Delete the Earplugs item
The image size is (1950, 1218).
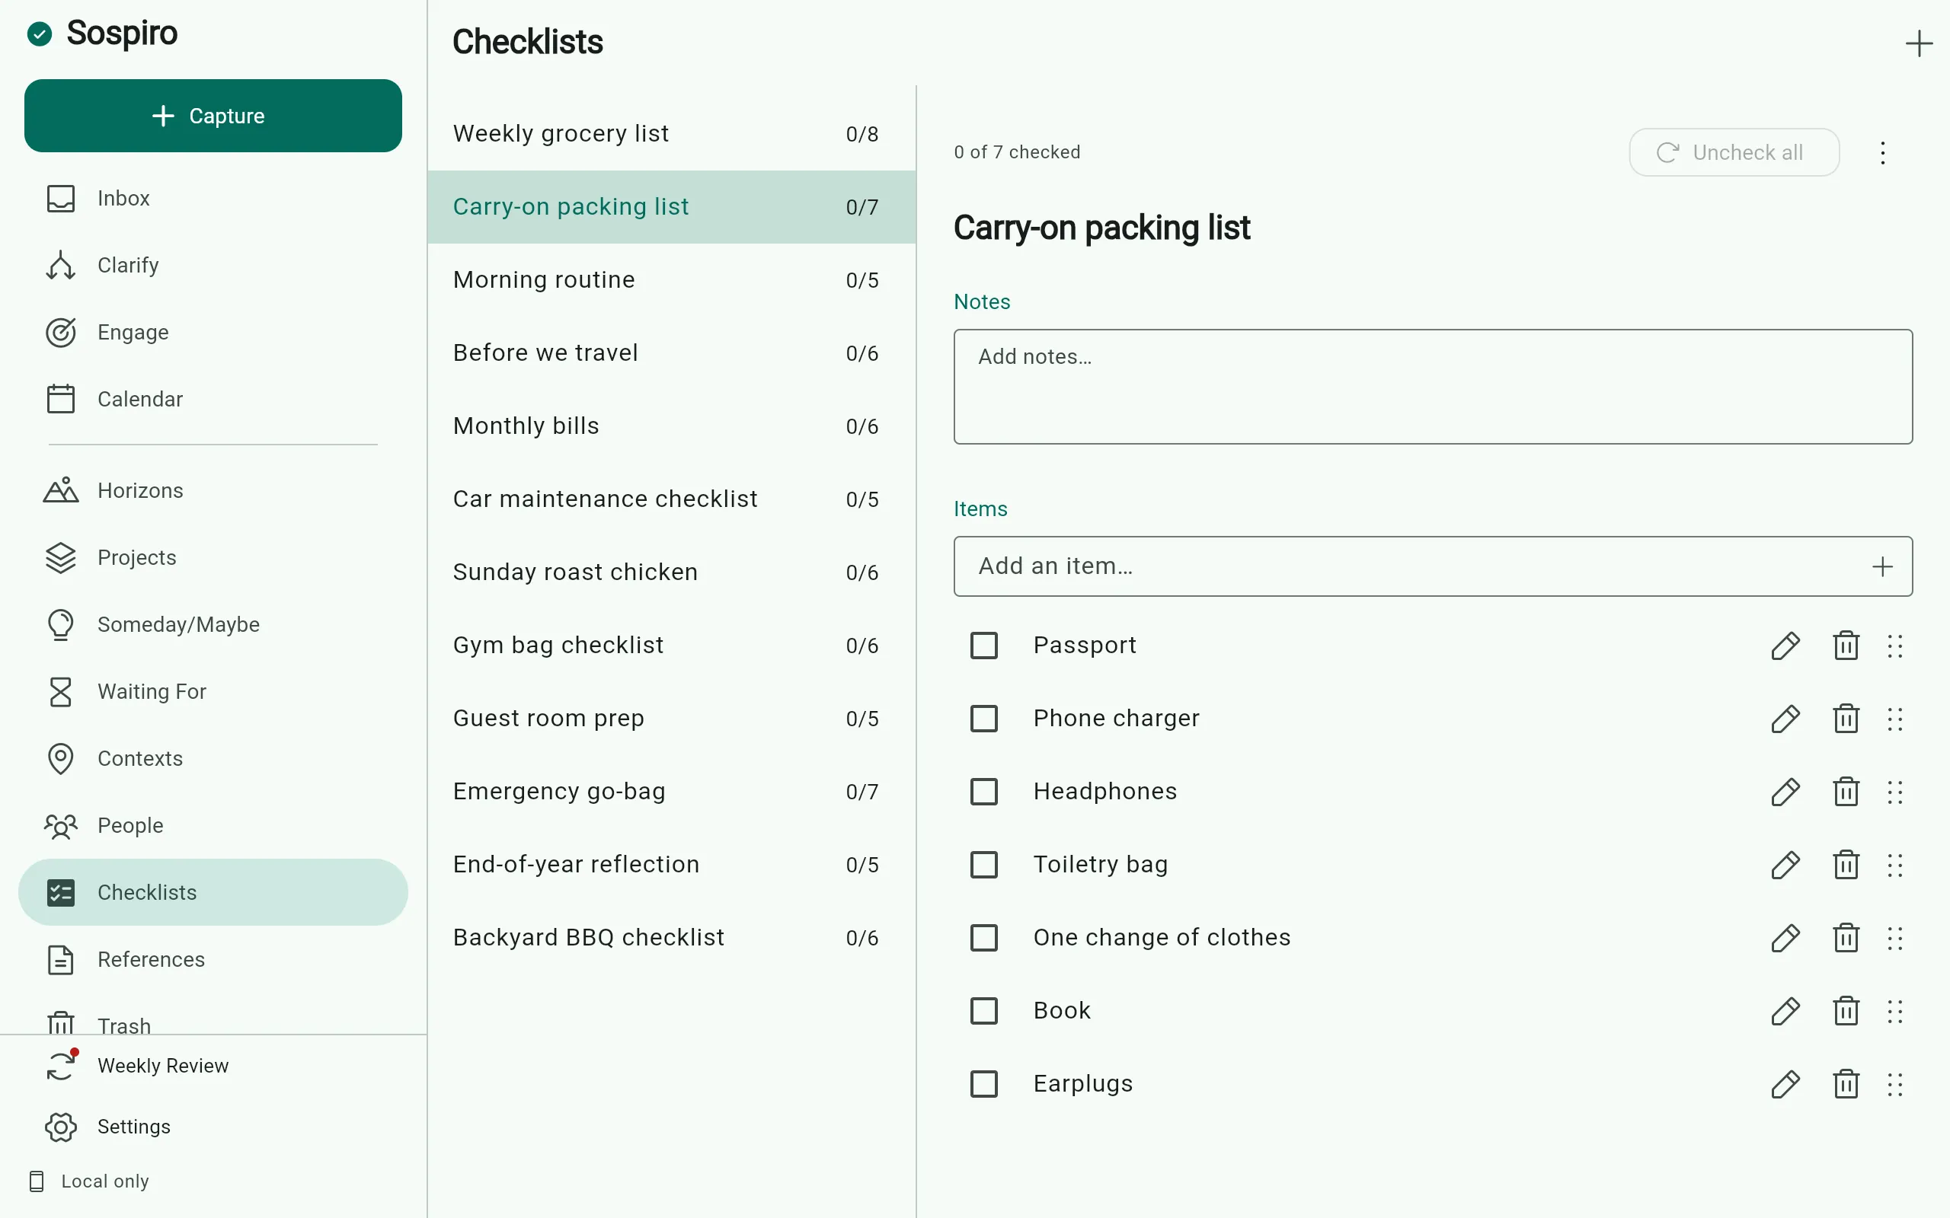(x=1846, y=1084)
